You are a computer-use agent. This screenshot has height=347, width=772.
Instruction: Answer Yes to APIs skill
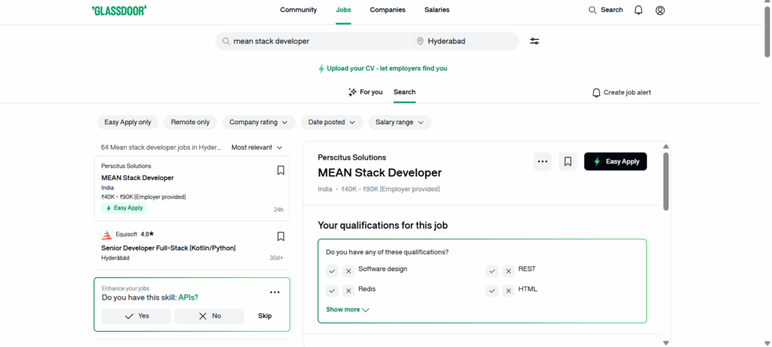[x=136, y=316]
